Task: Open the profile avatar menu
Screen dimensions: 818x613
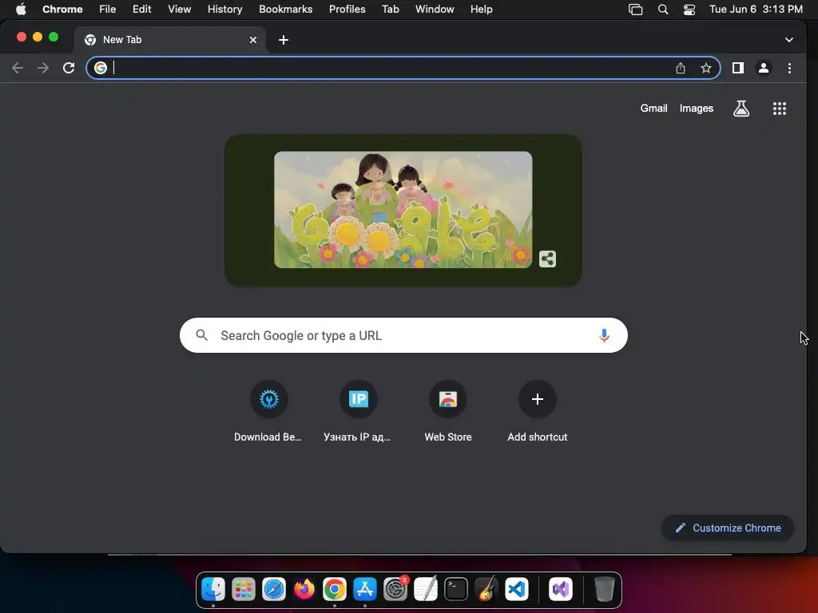Action: click(763, 68)
